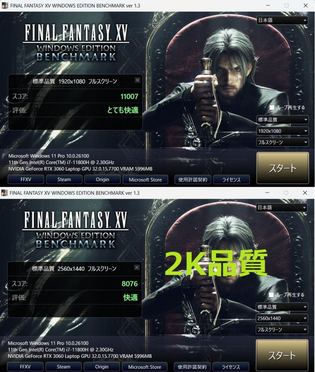Screen dimensions: 315x372
Task: Click the Origin button in lower window
Action: pos(102,367)
